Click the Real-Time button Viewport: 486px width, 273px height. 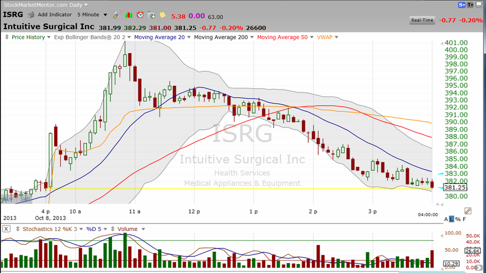point(422,20)
